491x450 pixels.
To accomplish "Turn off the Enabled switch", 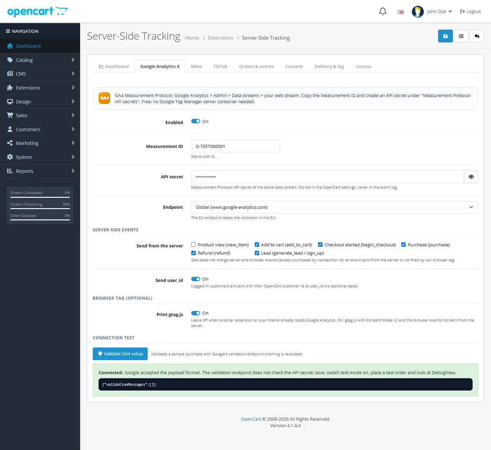I will click(x=196, y=121).
